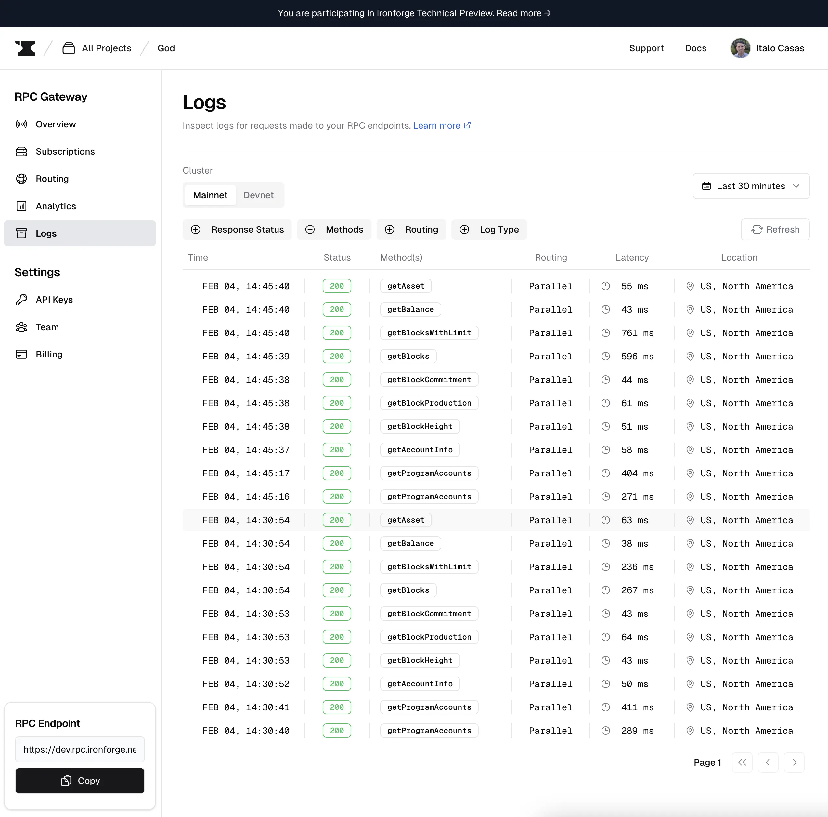Switch to the Devnet cluster tab
This screenshot has width=828, height=817.
point(258,195)
